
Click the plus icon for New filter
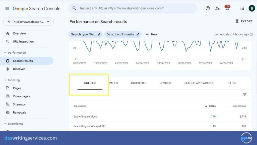tap(147, 34)
